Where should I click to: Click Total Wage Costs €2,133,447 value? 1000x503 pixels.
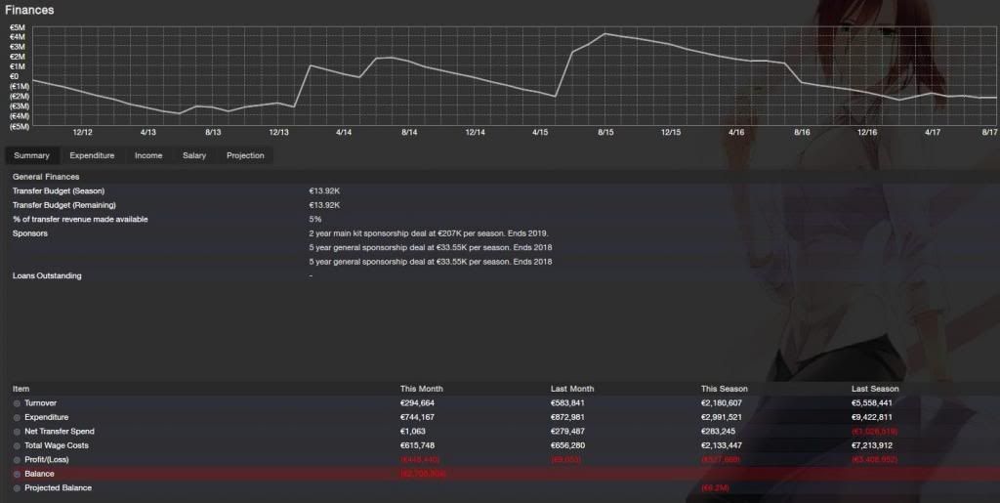click(x=722, y=445)
